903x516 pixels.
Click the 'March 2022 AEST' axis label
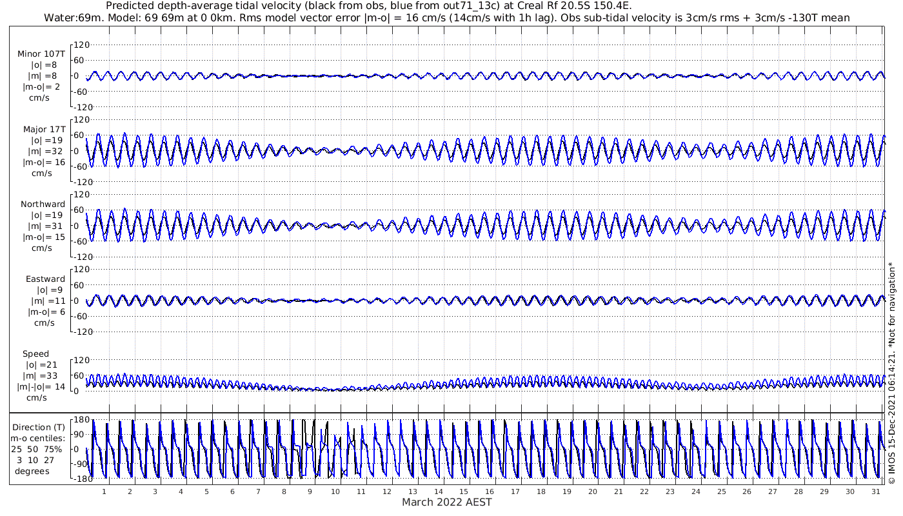447,502
